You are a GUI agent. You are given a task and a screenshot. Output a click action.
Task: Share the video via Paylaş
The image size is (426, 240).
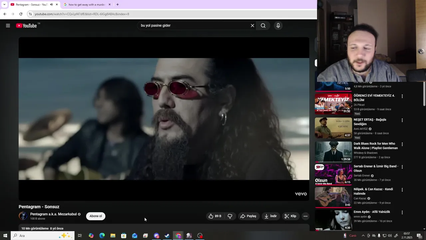[248, 216]
